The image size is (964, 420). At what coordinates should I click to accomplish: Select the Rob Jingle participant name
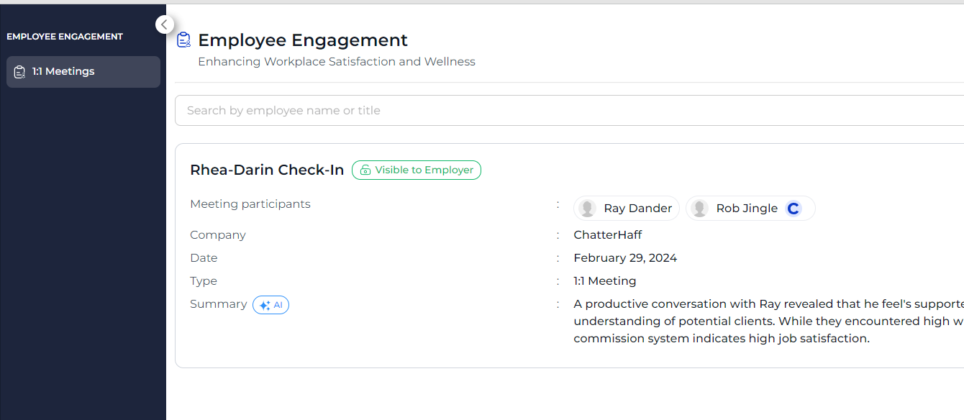pyautogui.click(x=747, y=209)
